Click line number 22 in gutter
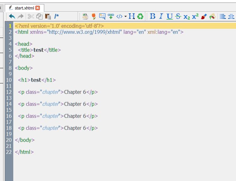This screenshot has width=236, height=181. coord(9,152)
